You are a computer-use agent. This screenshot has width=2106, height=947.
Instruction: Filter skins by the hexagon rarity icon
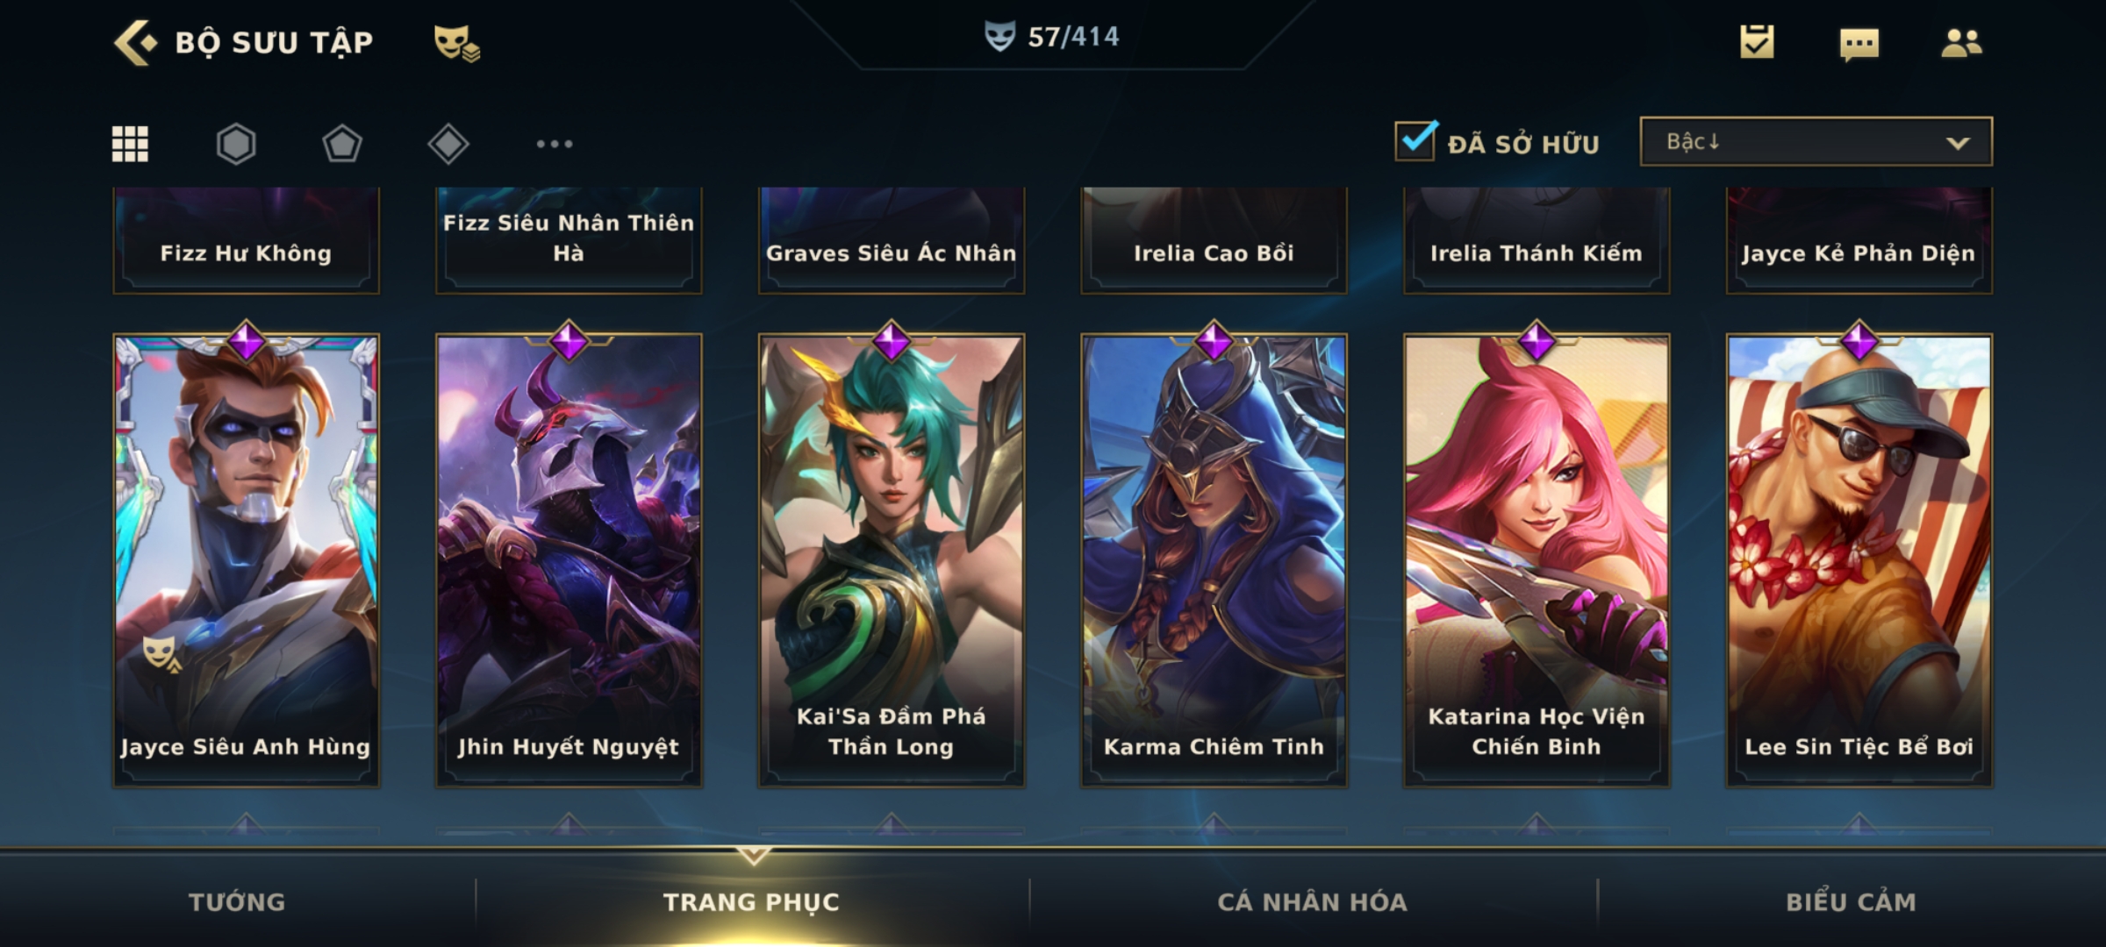[236, 144]
